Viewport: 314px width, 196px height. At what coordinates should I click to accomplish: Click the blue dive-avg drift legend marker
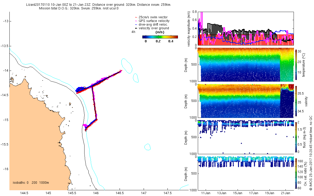pos(136,25)
